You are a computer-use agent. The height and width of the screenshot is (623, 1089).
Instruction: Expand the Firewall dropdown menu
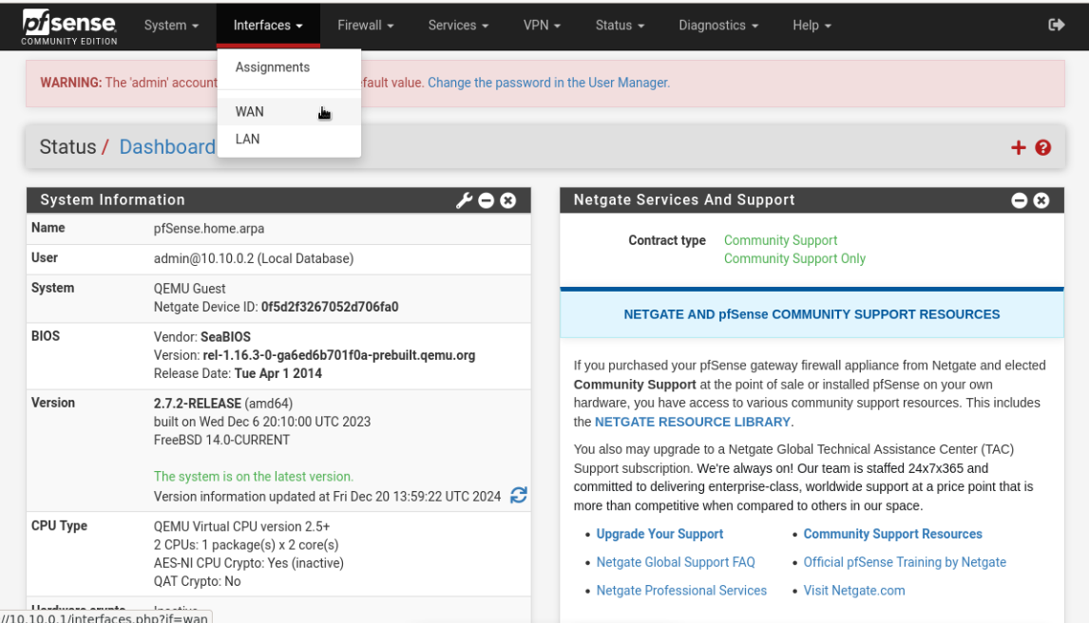(x=365, y=26)
